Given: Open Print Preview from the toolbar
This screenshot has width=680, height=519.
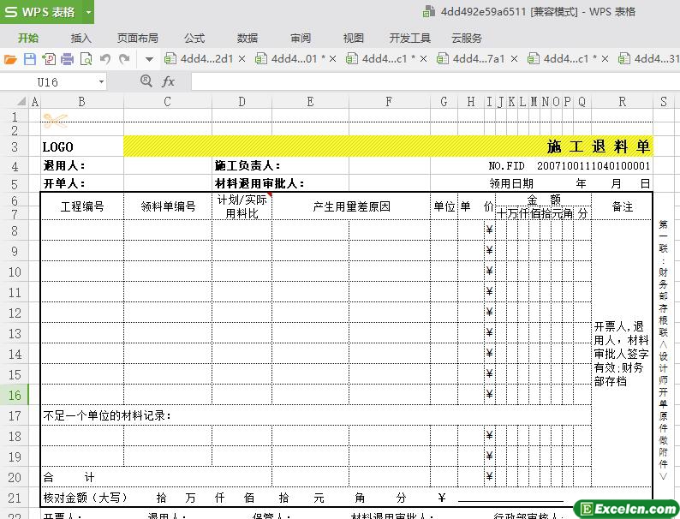Looking at the screenshot, I should click(86, 59).
